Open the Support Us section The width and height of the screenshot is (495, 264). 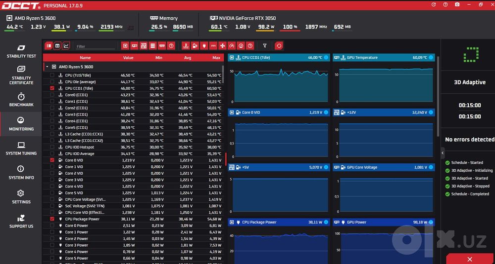tap(21, 222)
